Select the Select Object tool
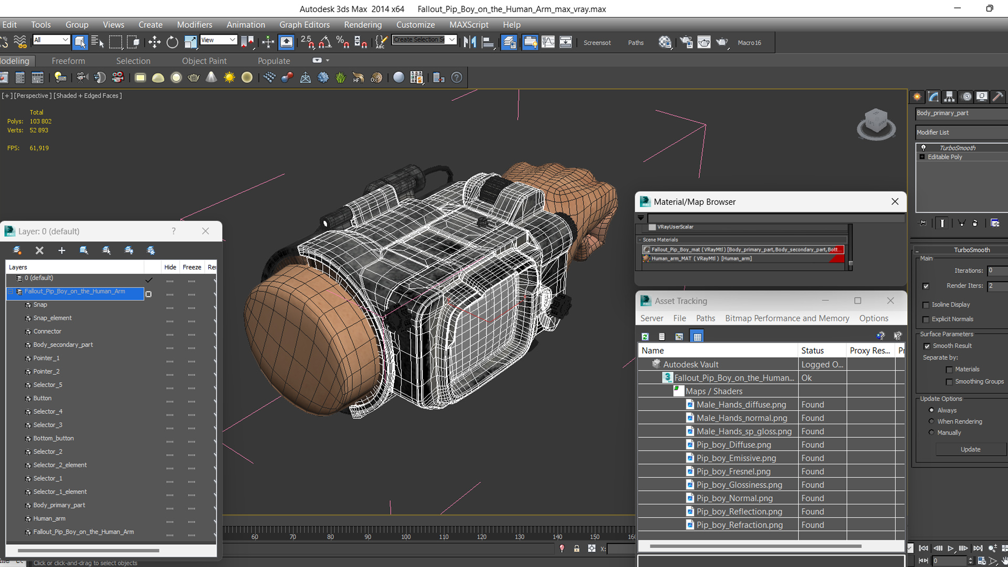Screen dimensions: 1008x567 point(80,42)
